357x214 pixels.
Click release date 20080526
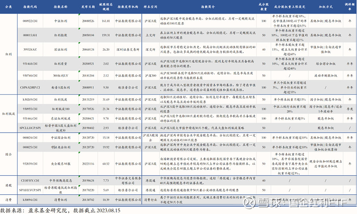pyautogui.click(x=88, y=21)
